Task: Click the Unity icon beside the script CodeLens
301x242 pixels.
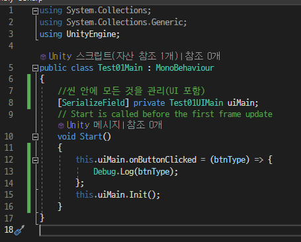Action: pos(43,57)
